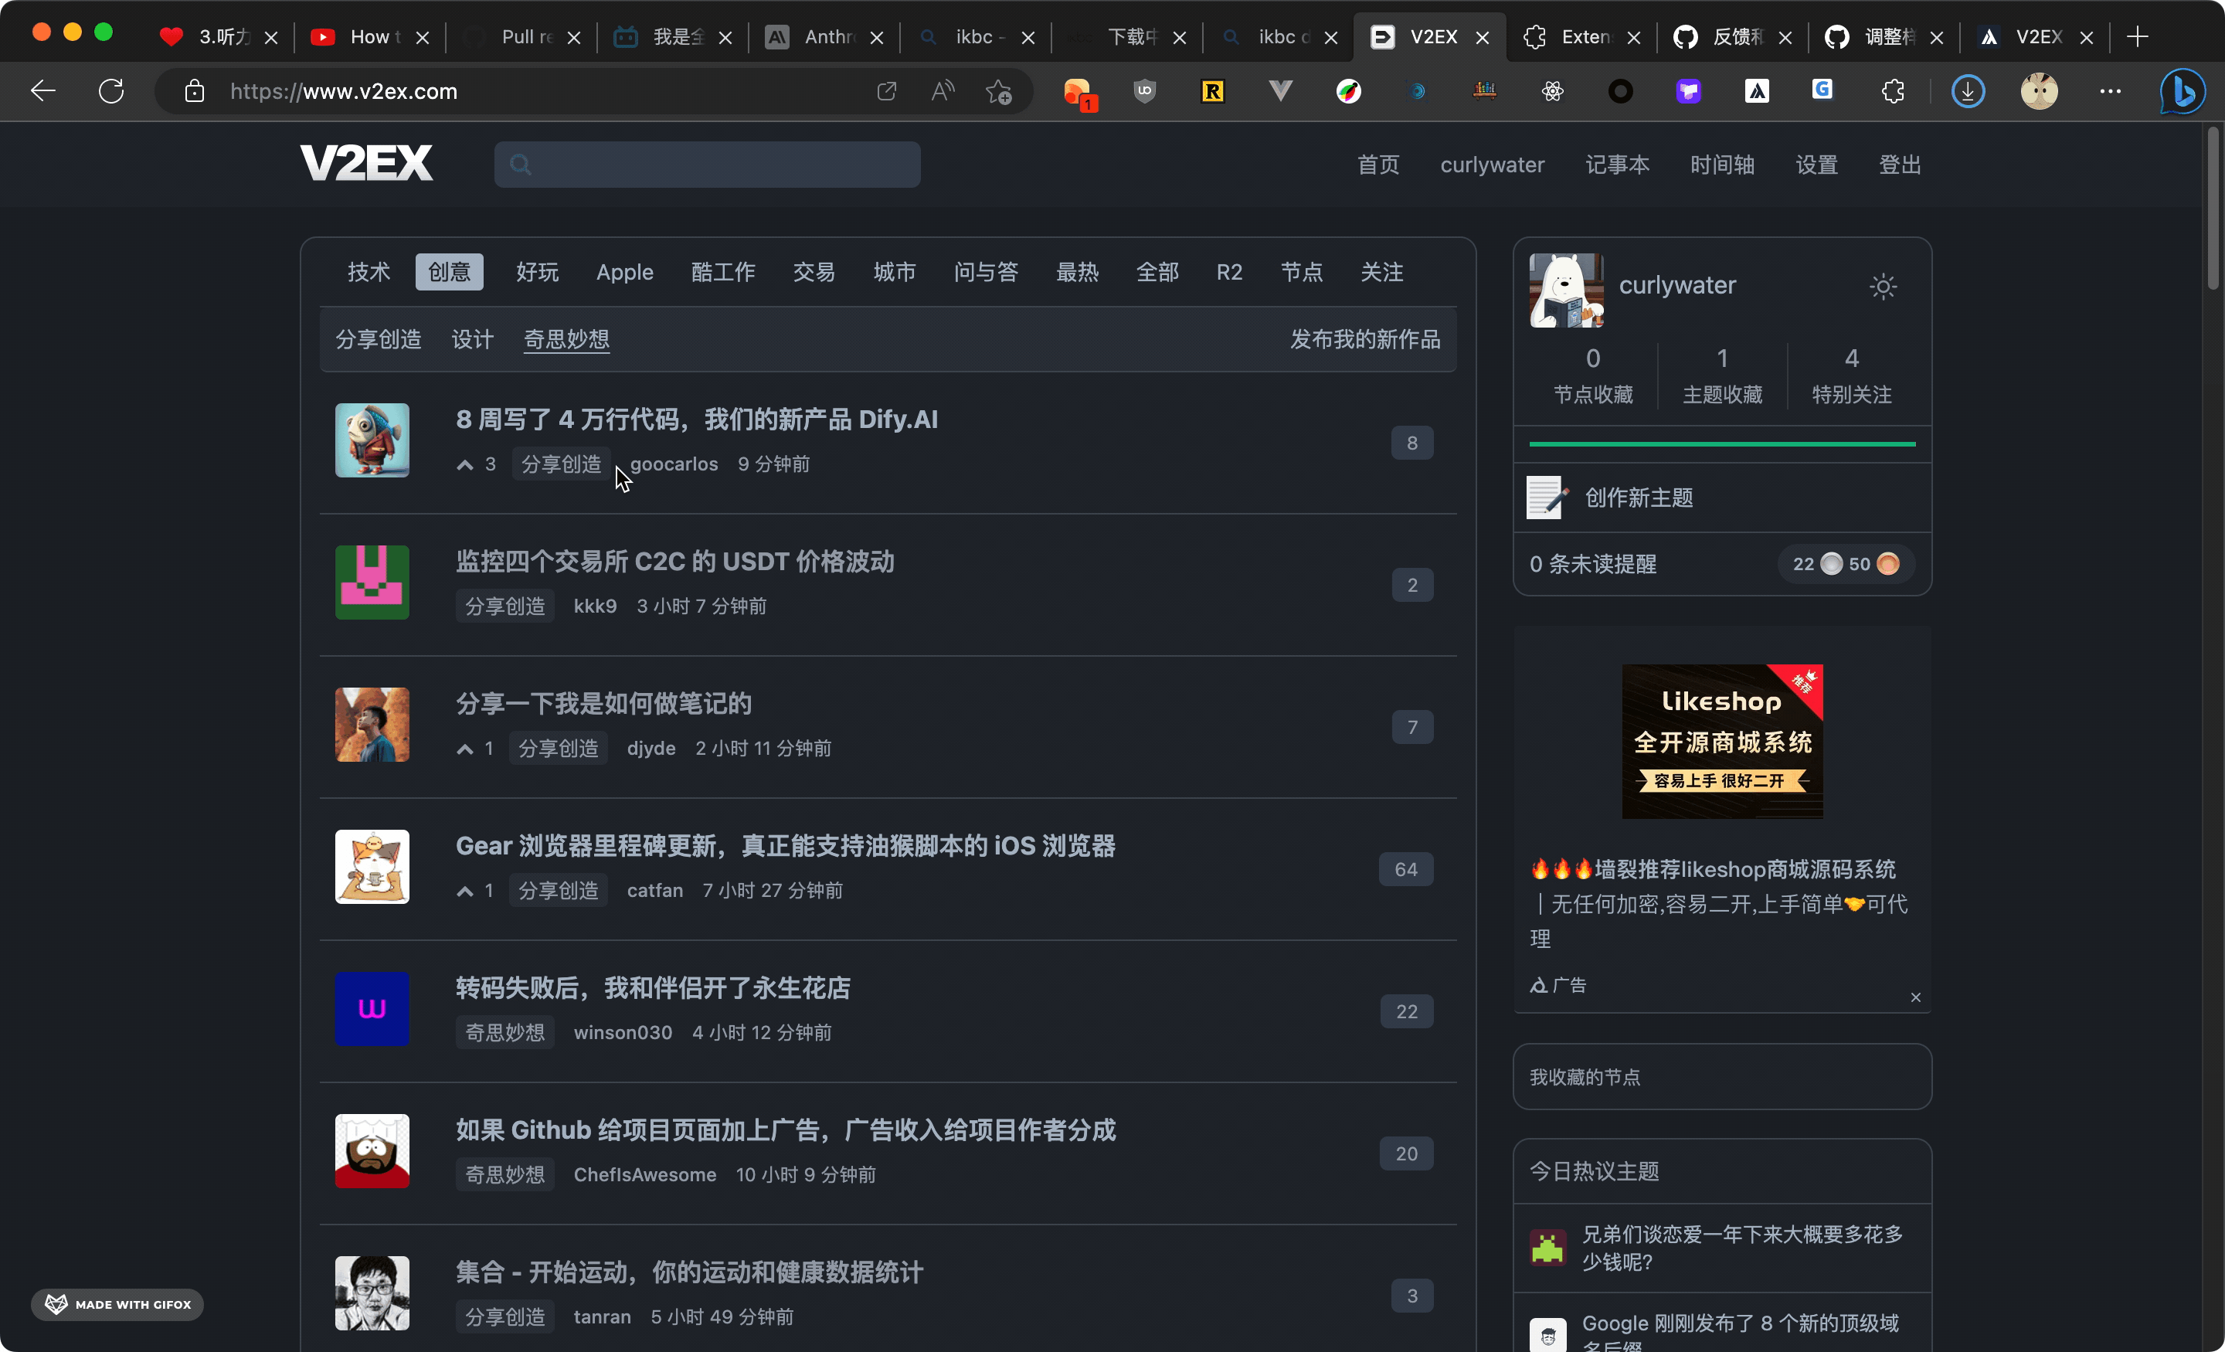Image resolution: width=2225 pixels, height=1352 pixels.
Task: Upvote the 分享一下我是如何做笔记的 post
Action: [465, 749]
